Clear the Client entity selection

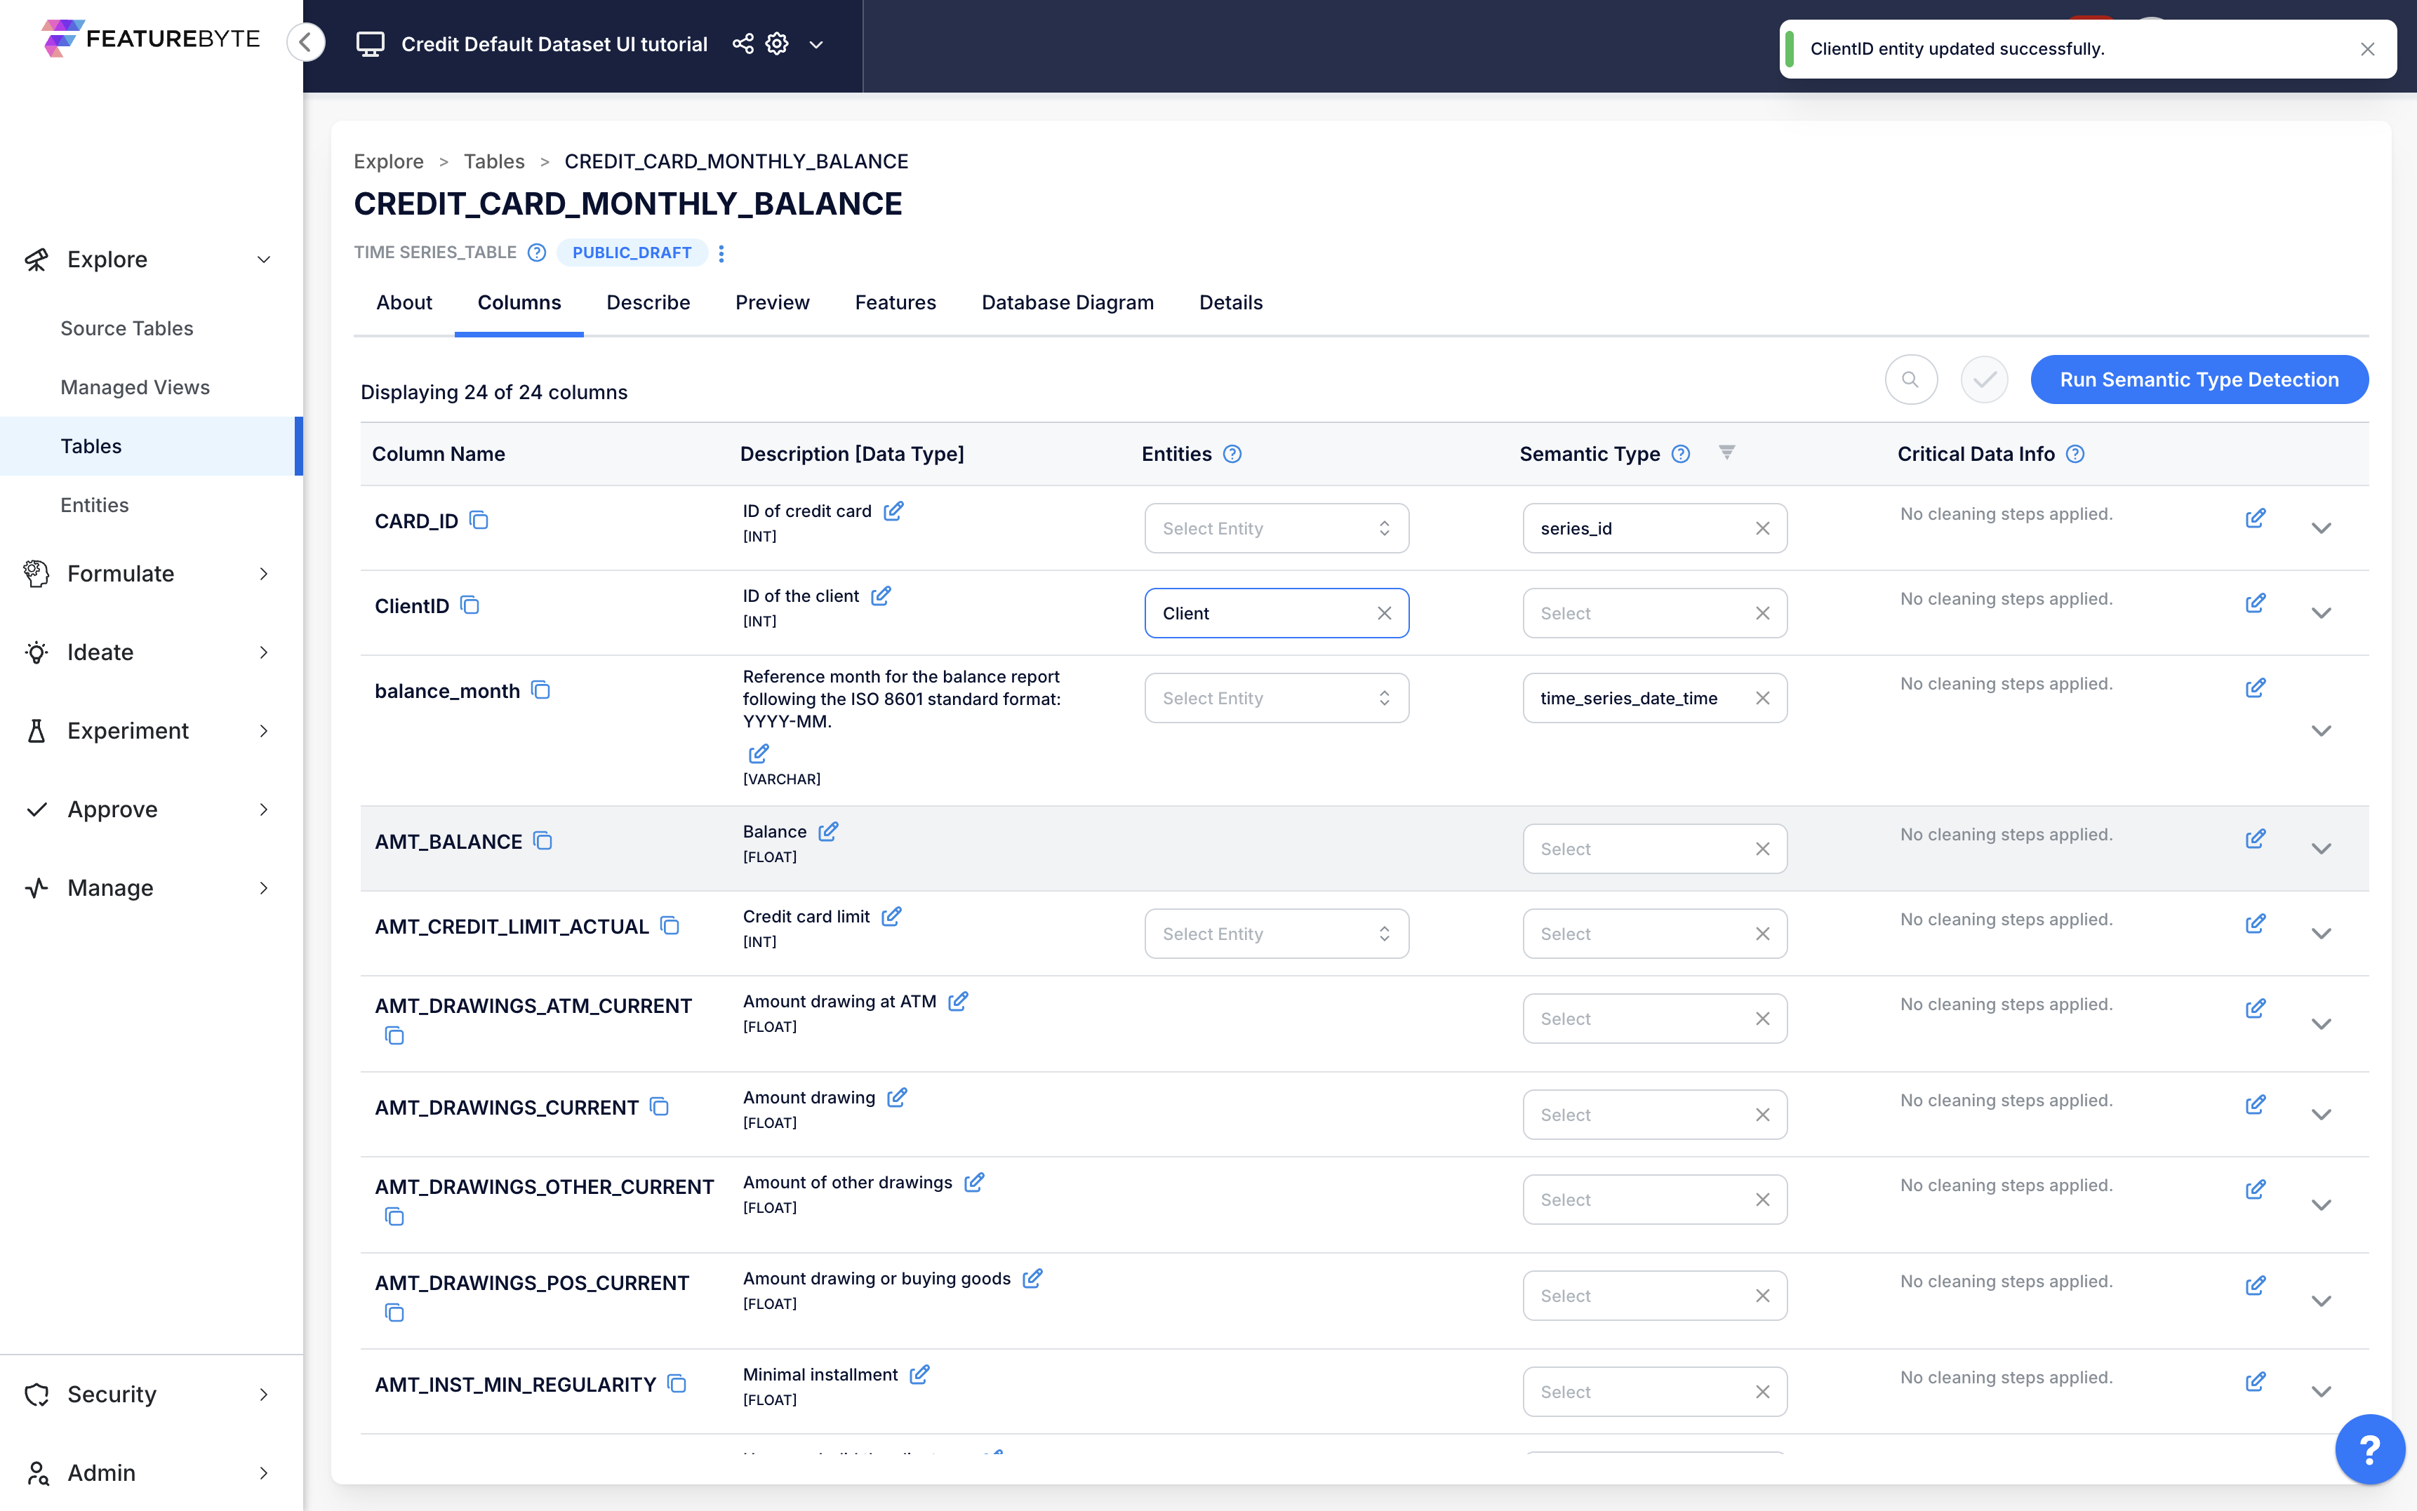coord(1383,614)
